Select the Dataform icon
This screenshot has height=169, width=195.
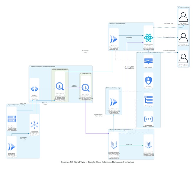(34, 89)
